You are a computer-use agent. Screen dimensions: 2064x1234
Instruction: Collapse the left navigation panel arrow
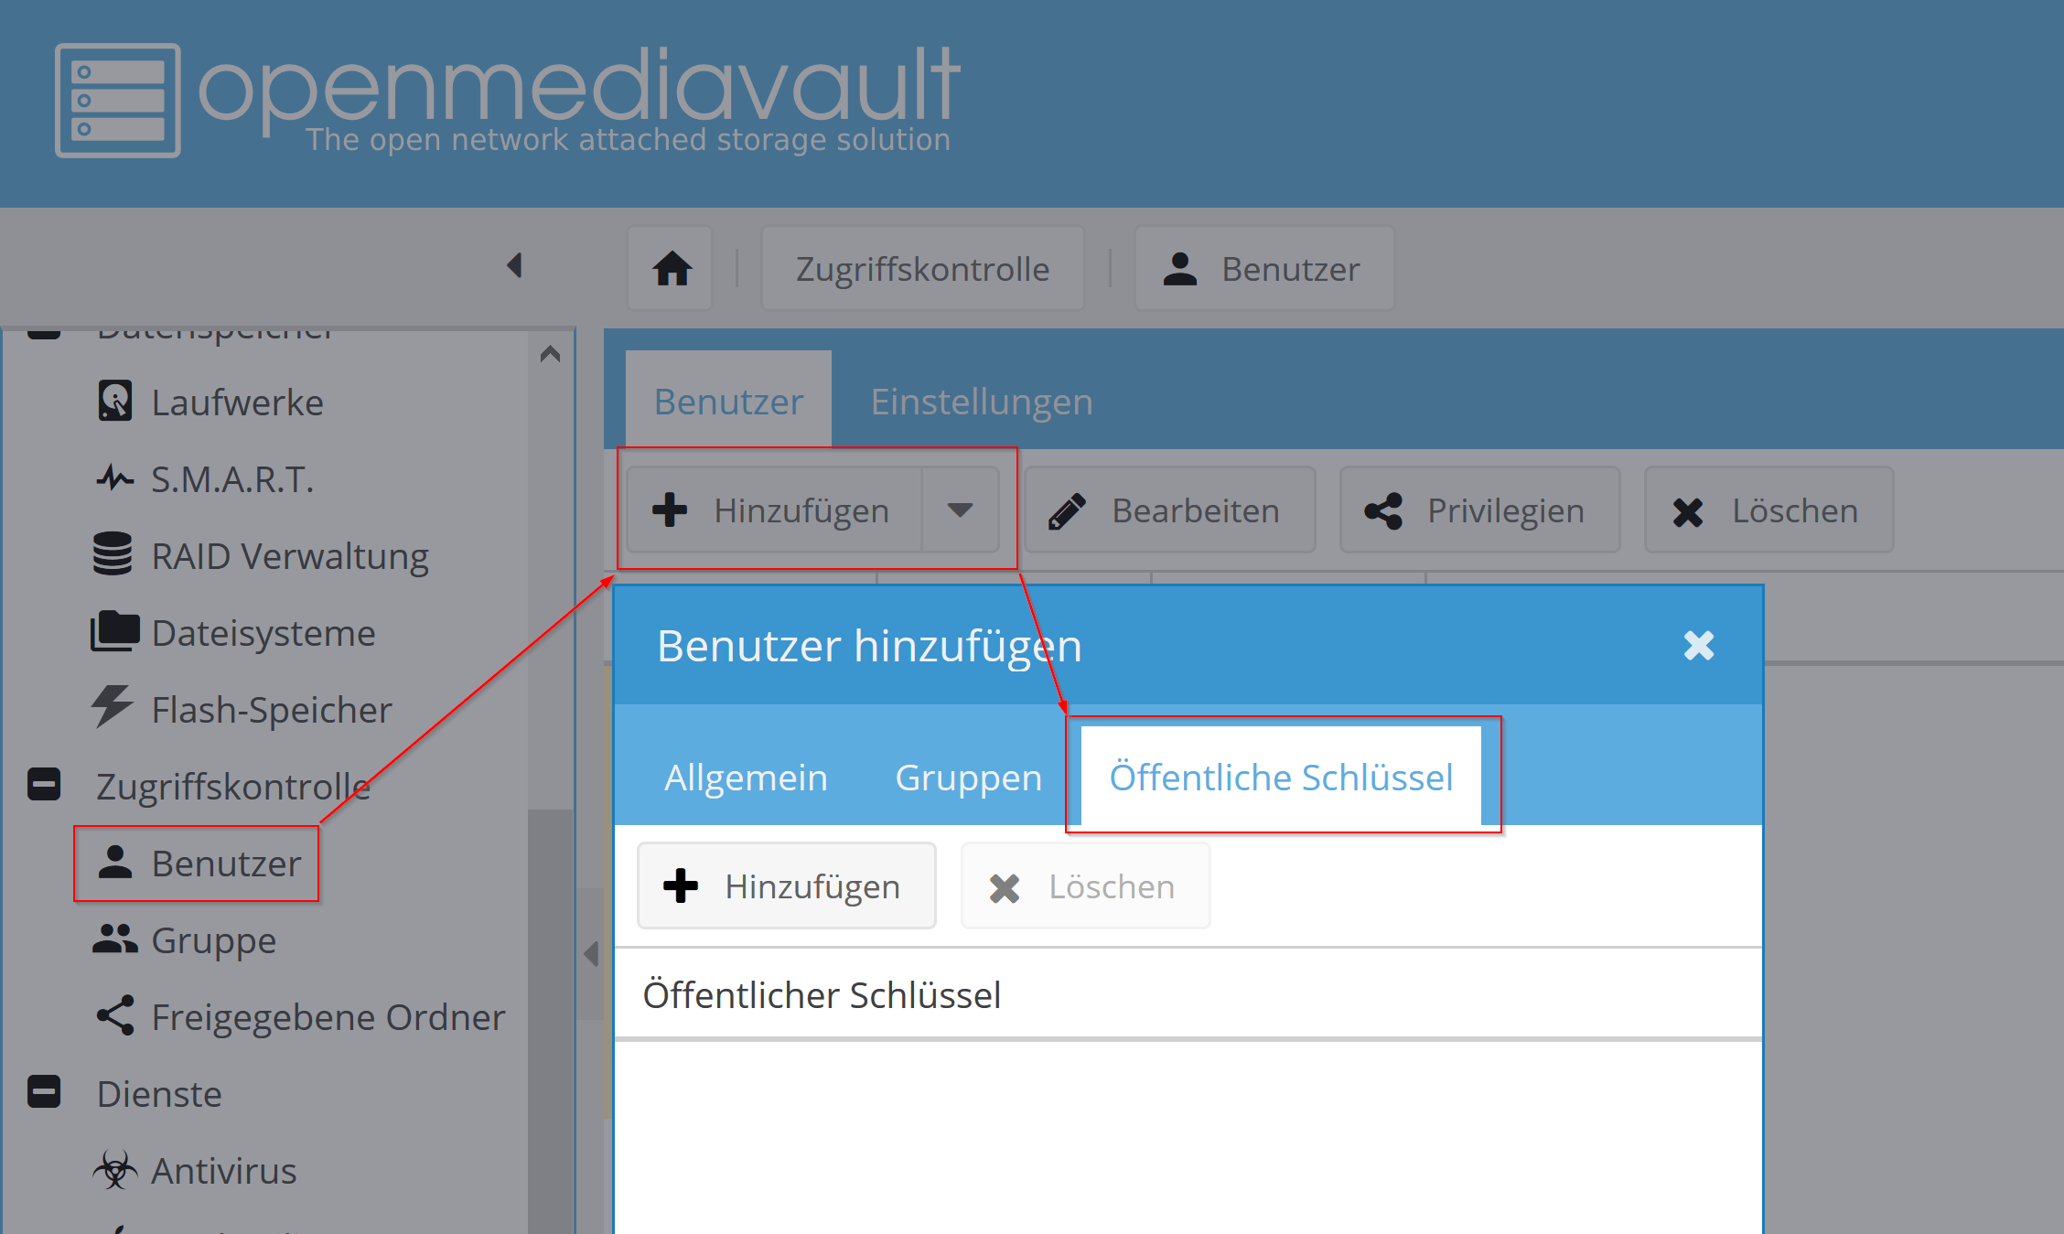pos(514,266)
